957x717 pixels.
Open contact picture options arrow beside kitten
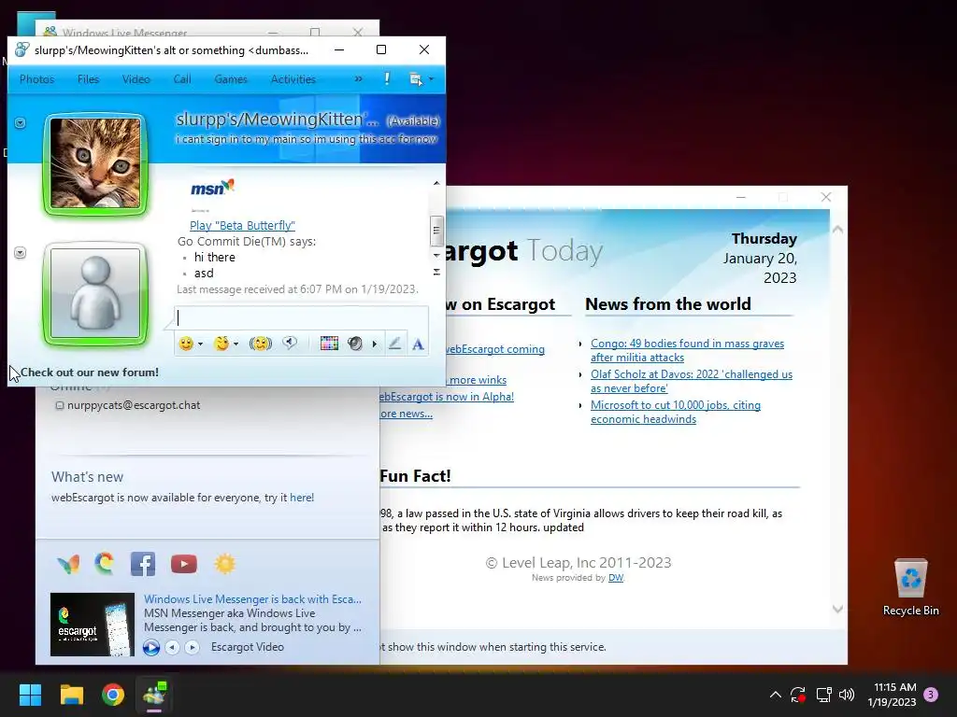[x=21, y=123]
